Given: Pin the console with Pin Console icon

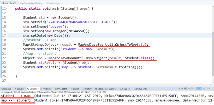Looking at the screenshot, I should click(x=204, y=88).
